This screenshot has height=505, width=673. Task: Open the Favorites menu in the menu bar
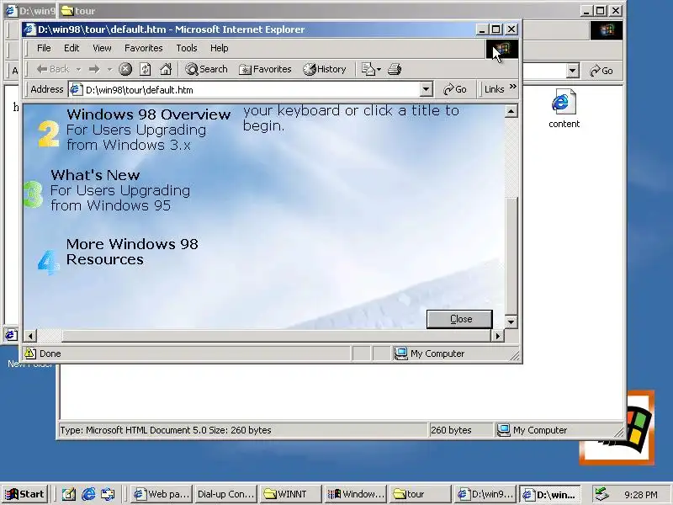(x=143, y=48)
